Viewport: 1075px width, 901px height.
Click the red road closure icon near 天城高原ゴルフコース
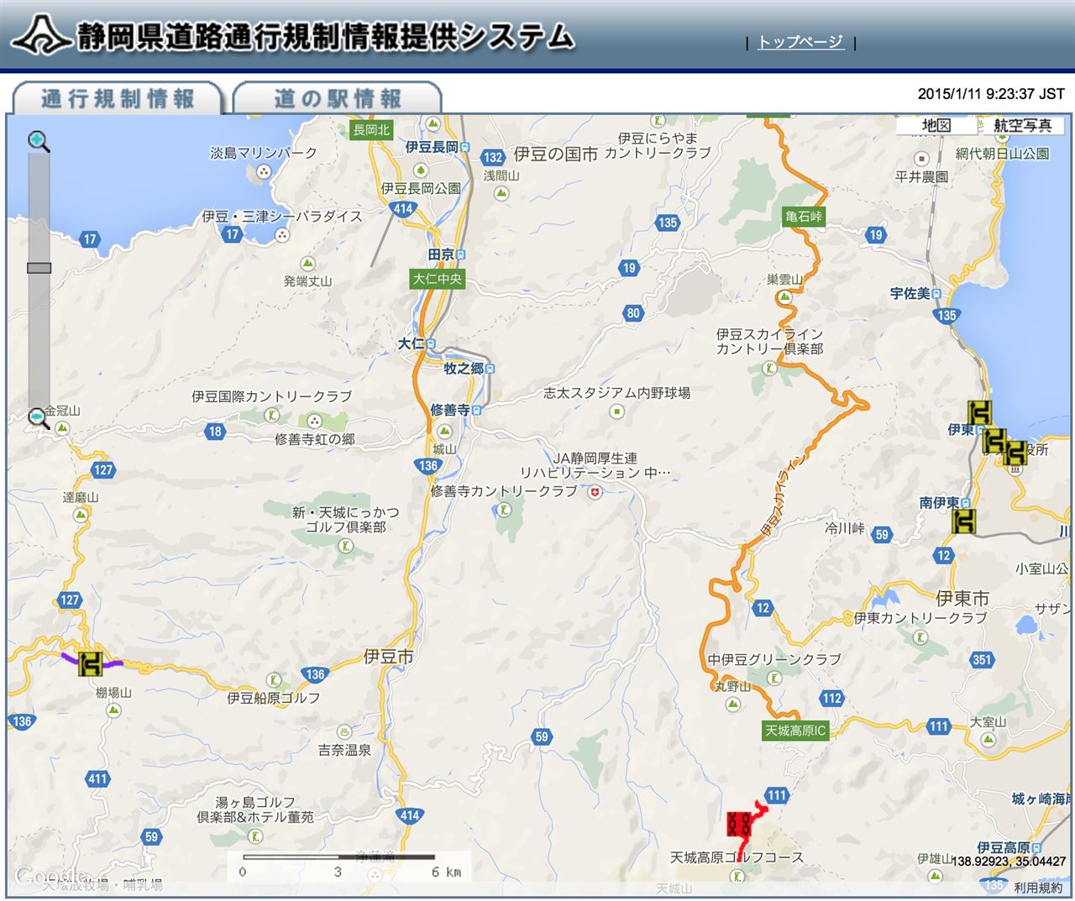[739, 822]
